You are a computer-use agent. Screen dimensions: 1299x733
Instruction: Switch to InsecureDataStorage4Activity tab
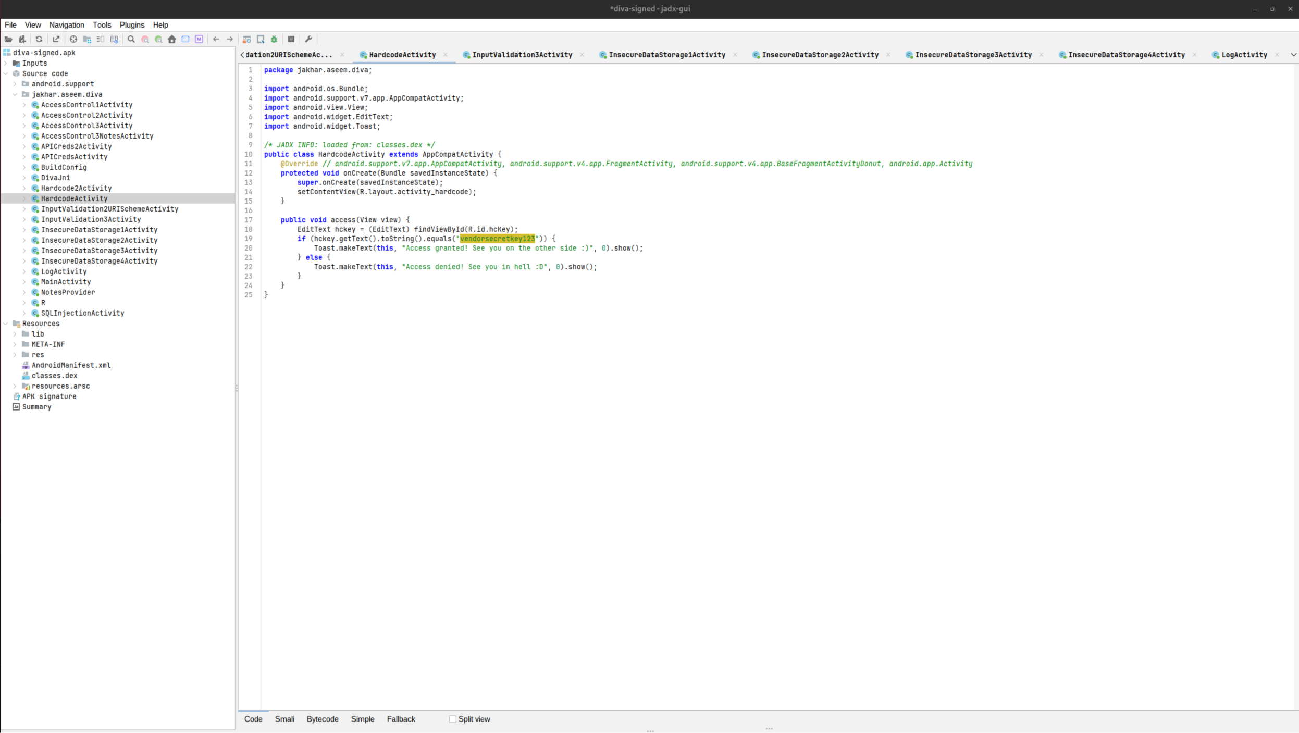[x=1127, y=55]
